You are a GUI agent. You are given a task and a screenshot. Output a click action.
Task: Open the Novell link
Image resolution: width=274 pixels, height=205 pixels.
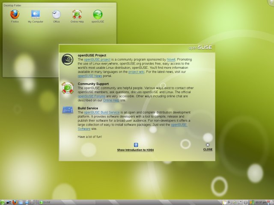point(171,59)
